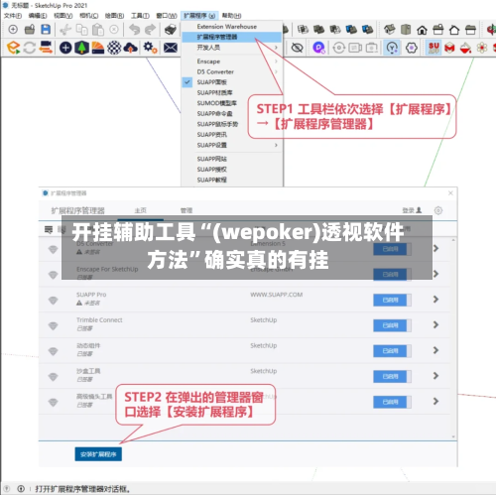Click the New file toolbar icon

coord(13,30)
